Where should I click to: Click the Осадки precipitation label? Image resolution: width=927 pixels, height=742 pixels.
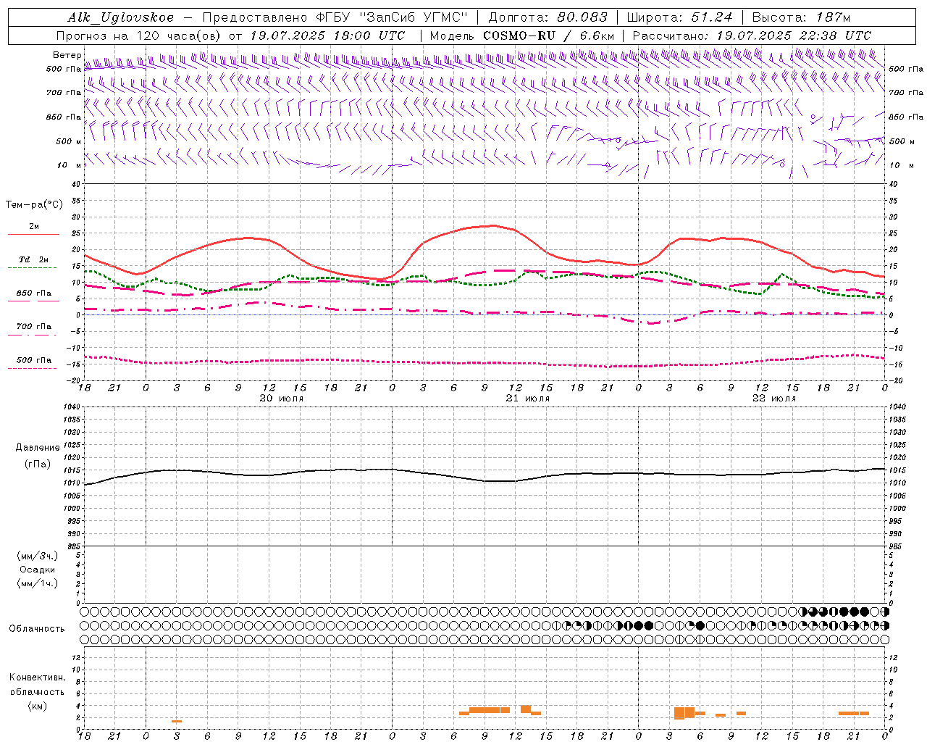tap(38, 570)
